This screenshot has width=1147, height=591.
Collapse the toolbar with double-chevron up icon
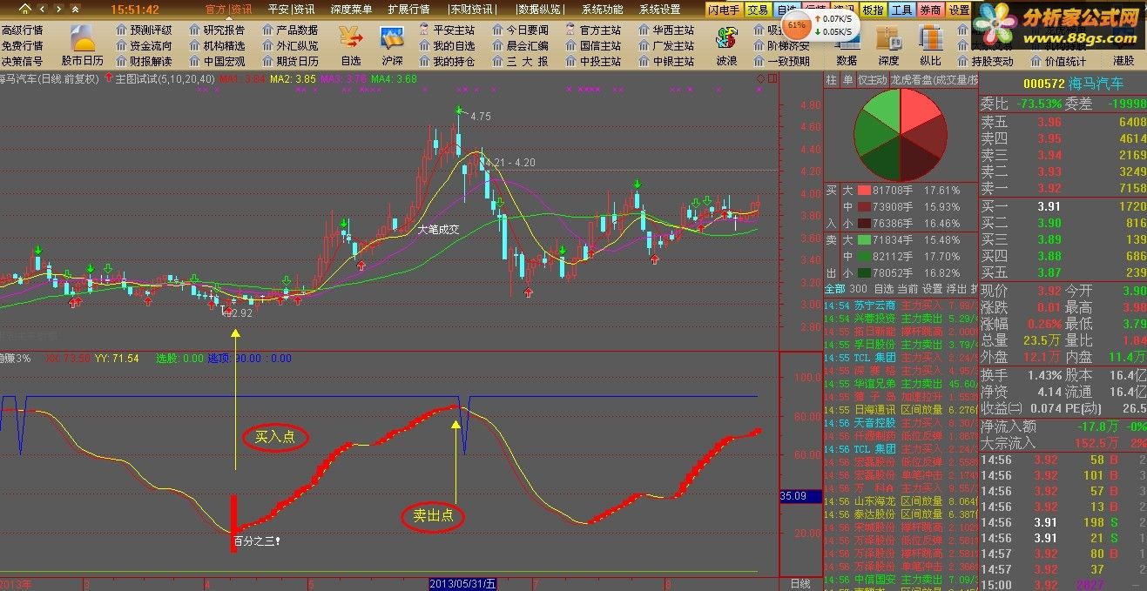coord(76,10)
